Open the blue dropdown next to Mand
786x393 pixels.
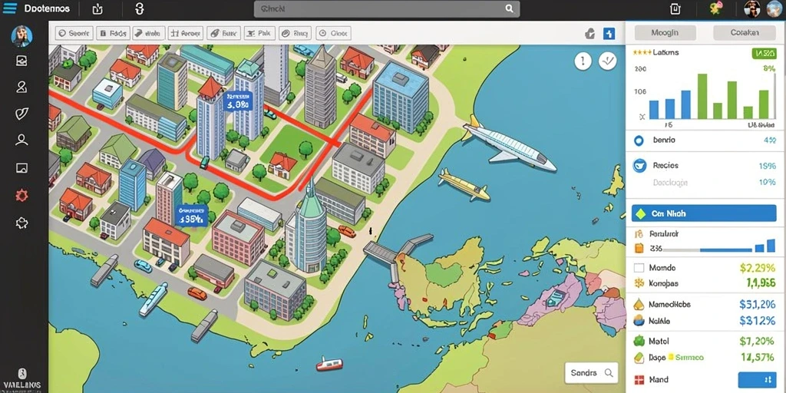[757, 379]
